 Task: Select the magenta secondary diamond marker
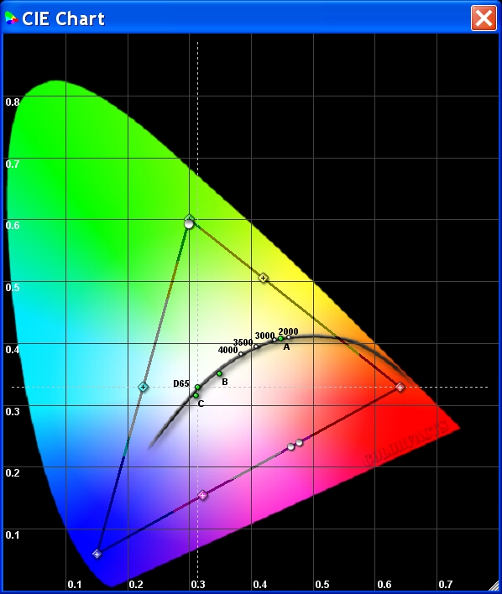pyautogui.click(x=203, y=495)
